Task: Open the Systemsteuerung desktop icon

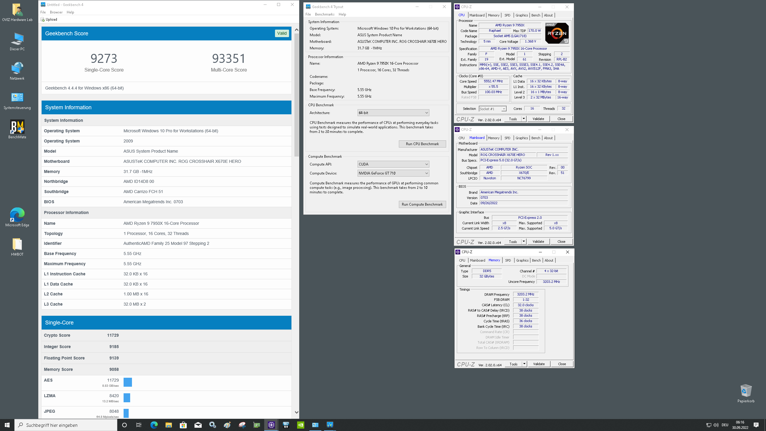Action: click(x=17, y=100)
